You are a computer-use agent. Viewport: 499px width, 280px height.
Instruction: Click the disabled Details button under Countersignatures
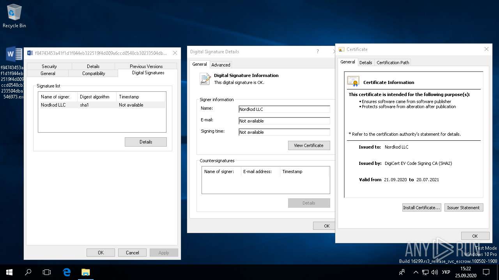(x=309, y=203)
